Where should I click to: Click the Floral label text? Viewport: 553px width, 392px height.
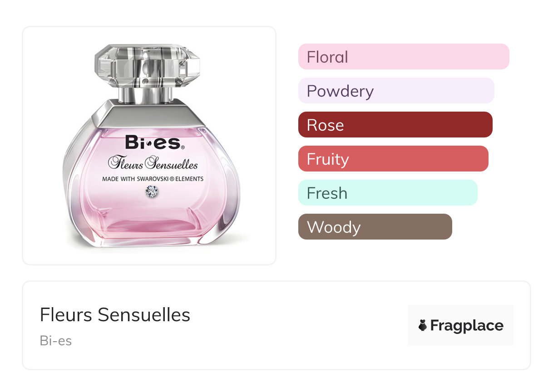327,57
